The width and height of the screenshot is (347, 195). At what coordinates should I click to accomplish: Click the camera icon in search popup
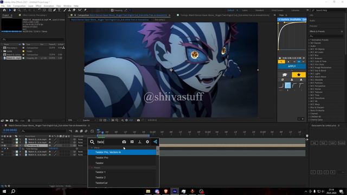click(124, 142)
